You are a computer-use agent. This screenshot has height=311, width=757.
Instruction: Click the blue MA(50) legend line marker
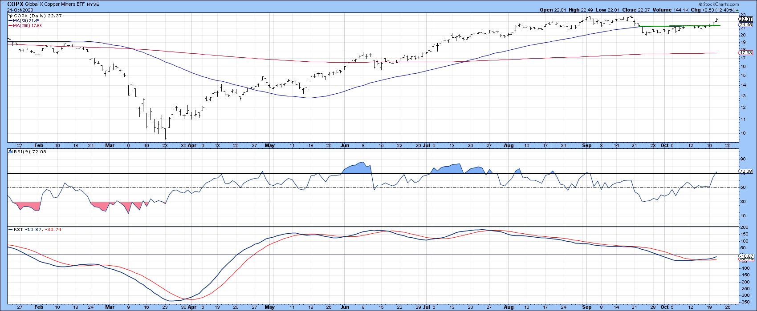click(10, 20)
